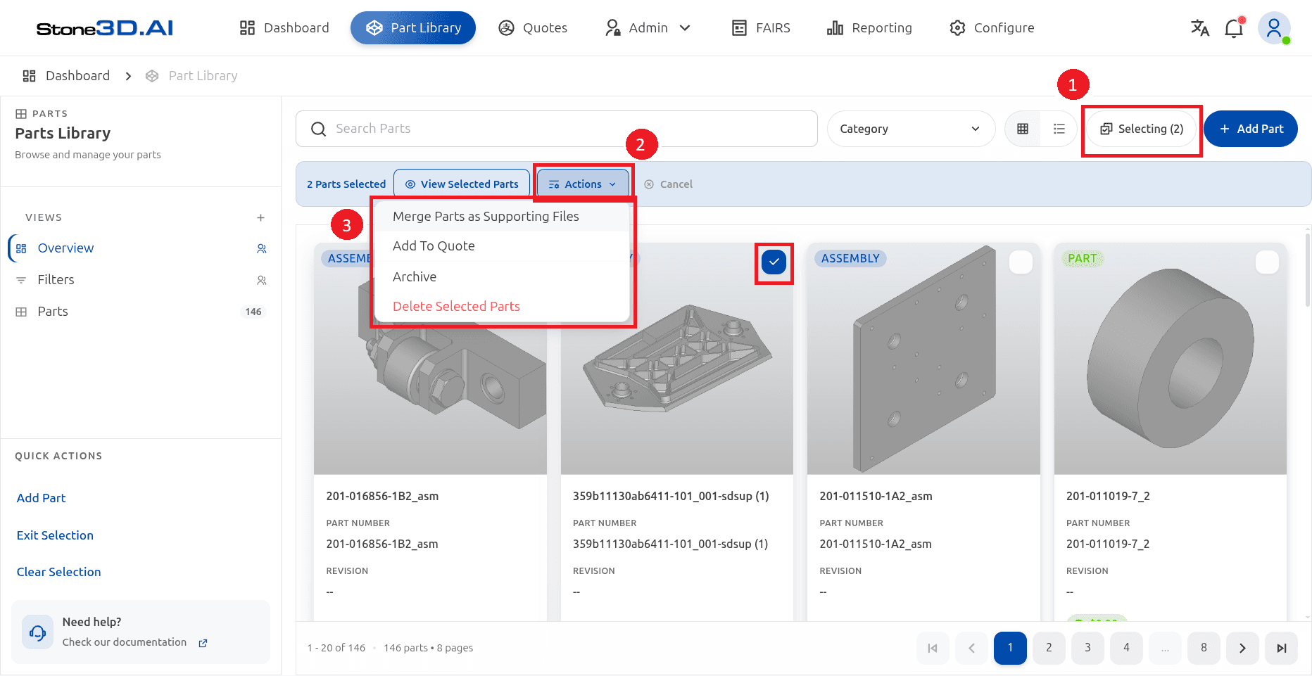
Task: Open the Part Library tab
Action: [413, 28]
